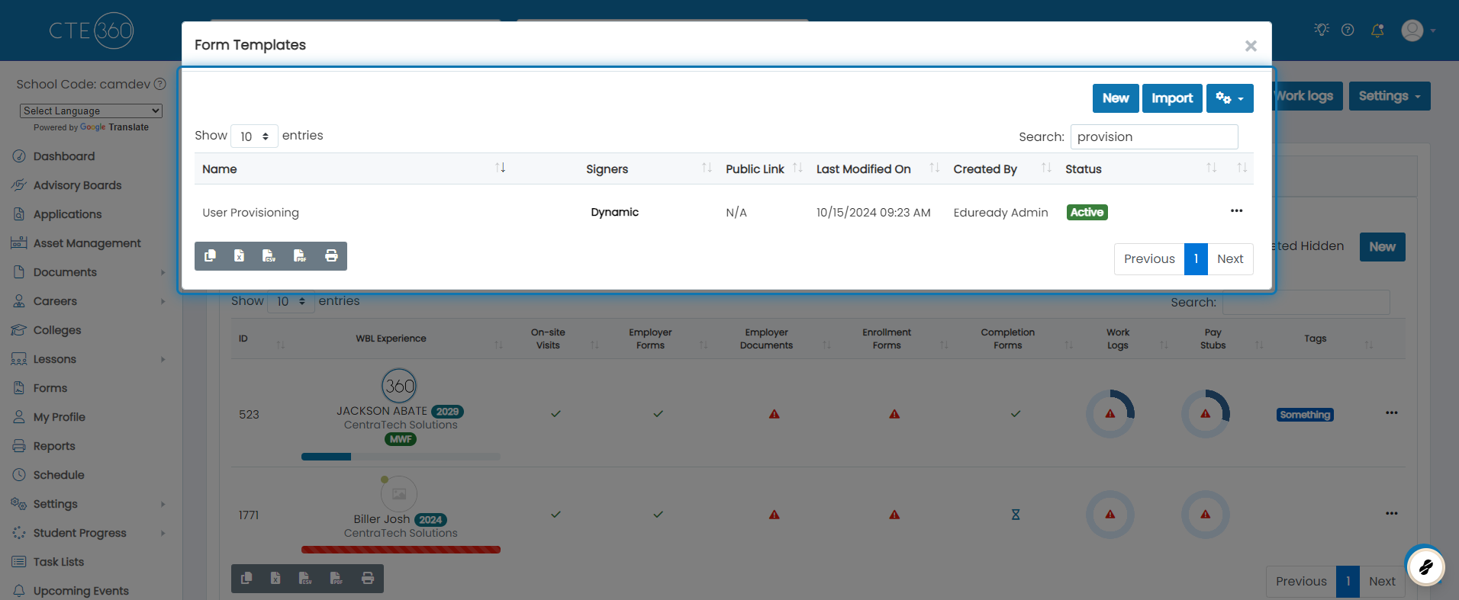Open Settings dropdown in top right

coord(1390,96)
